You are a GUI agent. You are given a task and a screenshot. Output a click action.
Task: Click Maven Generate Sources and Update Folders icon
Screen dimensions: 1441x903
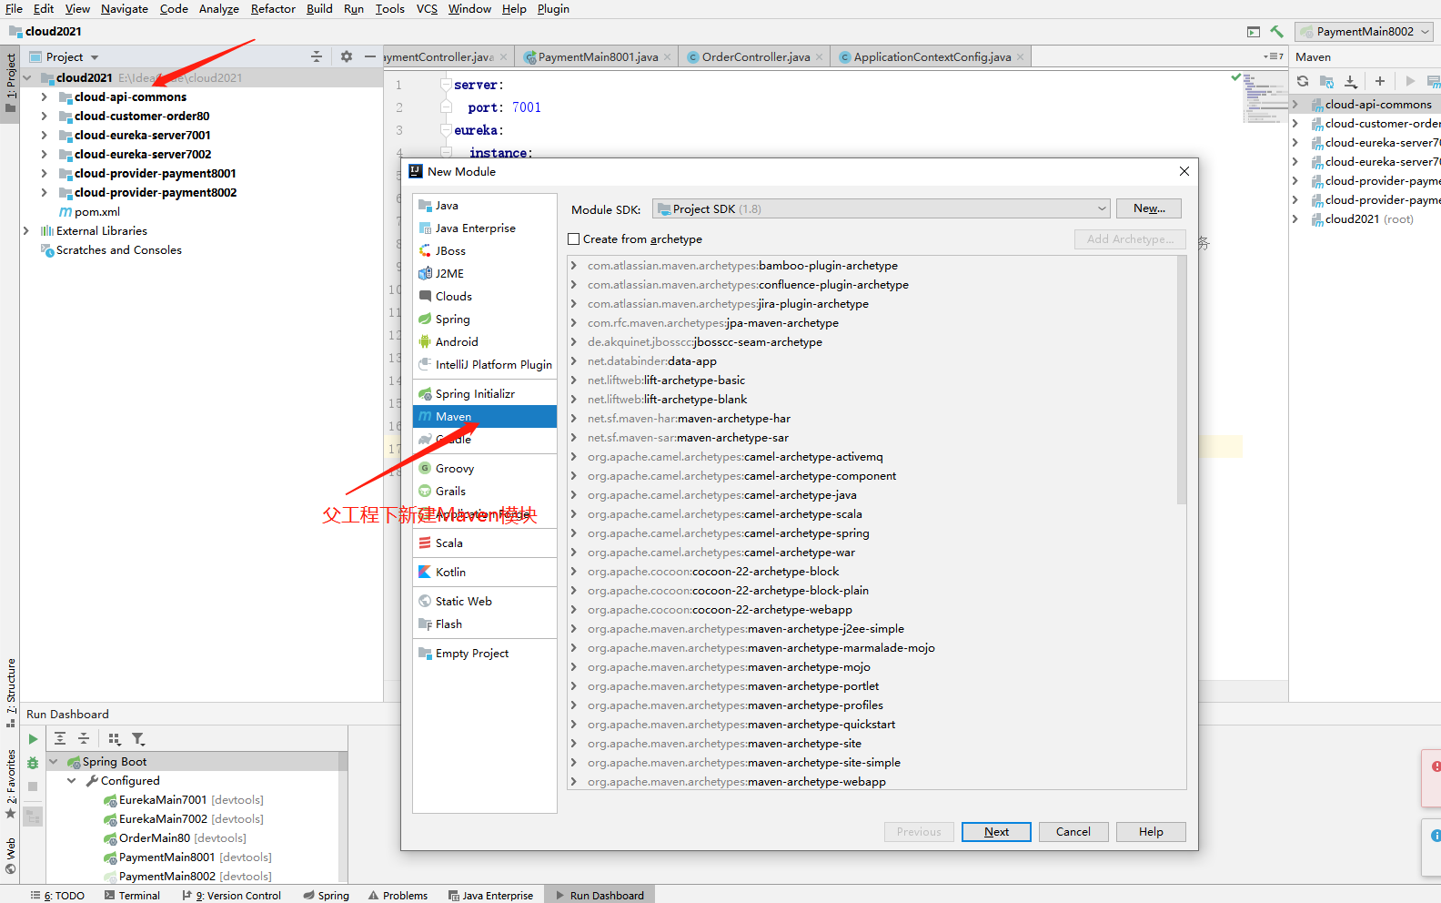[1326, 81]
